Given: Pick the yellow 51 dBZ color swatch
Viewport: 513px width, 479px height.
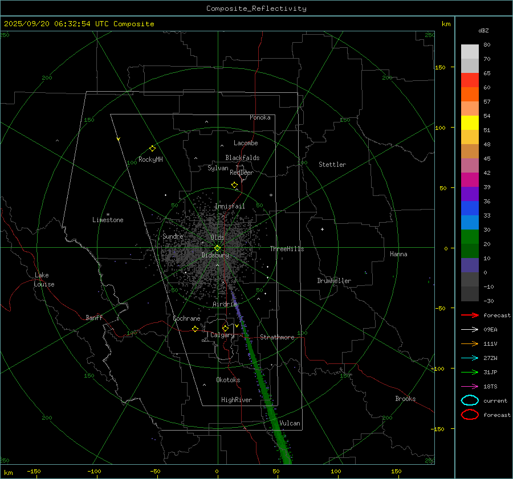Looking at the screenshot, I should click(470, 122).
